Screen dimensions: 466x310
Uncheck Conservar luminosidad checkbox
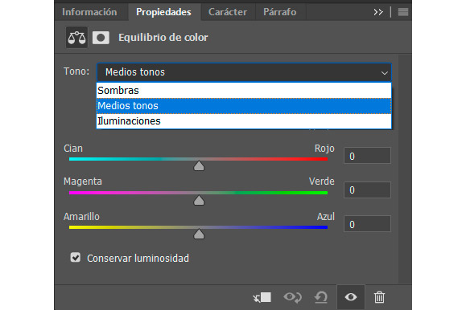pyautogui.click(x=76, y=258)
